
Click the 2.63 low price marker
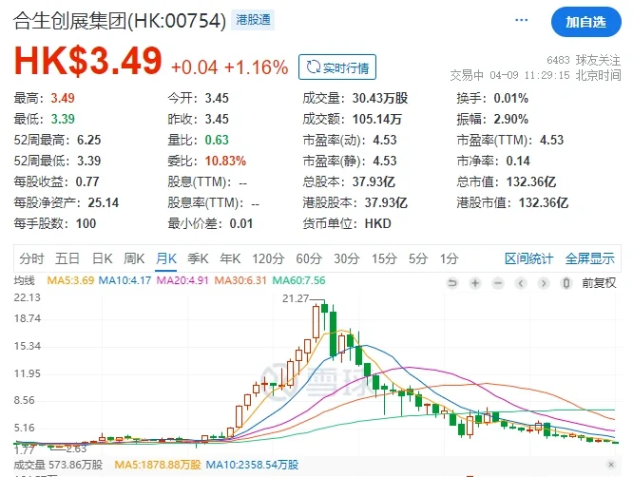coord(76,448)
